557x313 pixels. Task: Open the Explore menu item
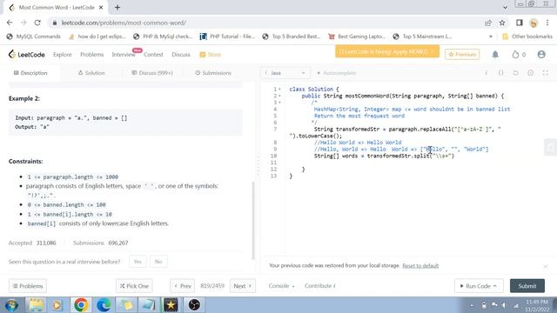[x=62, y=54]
